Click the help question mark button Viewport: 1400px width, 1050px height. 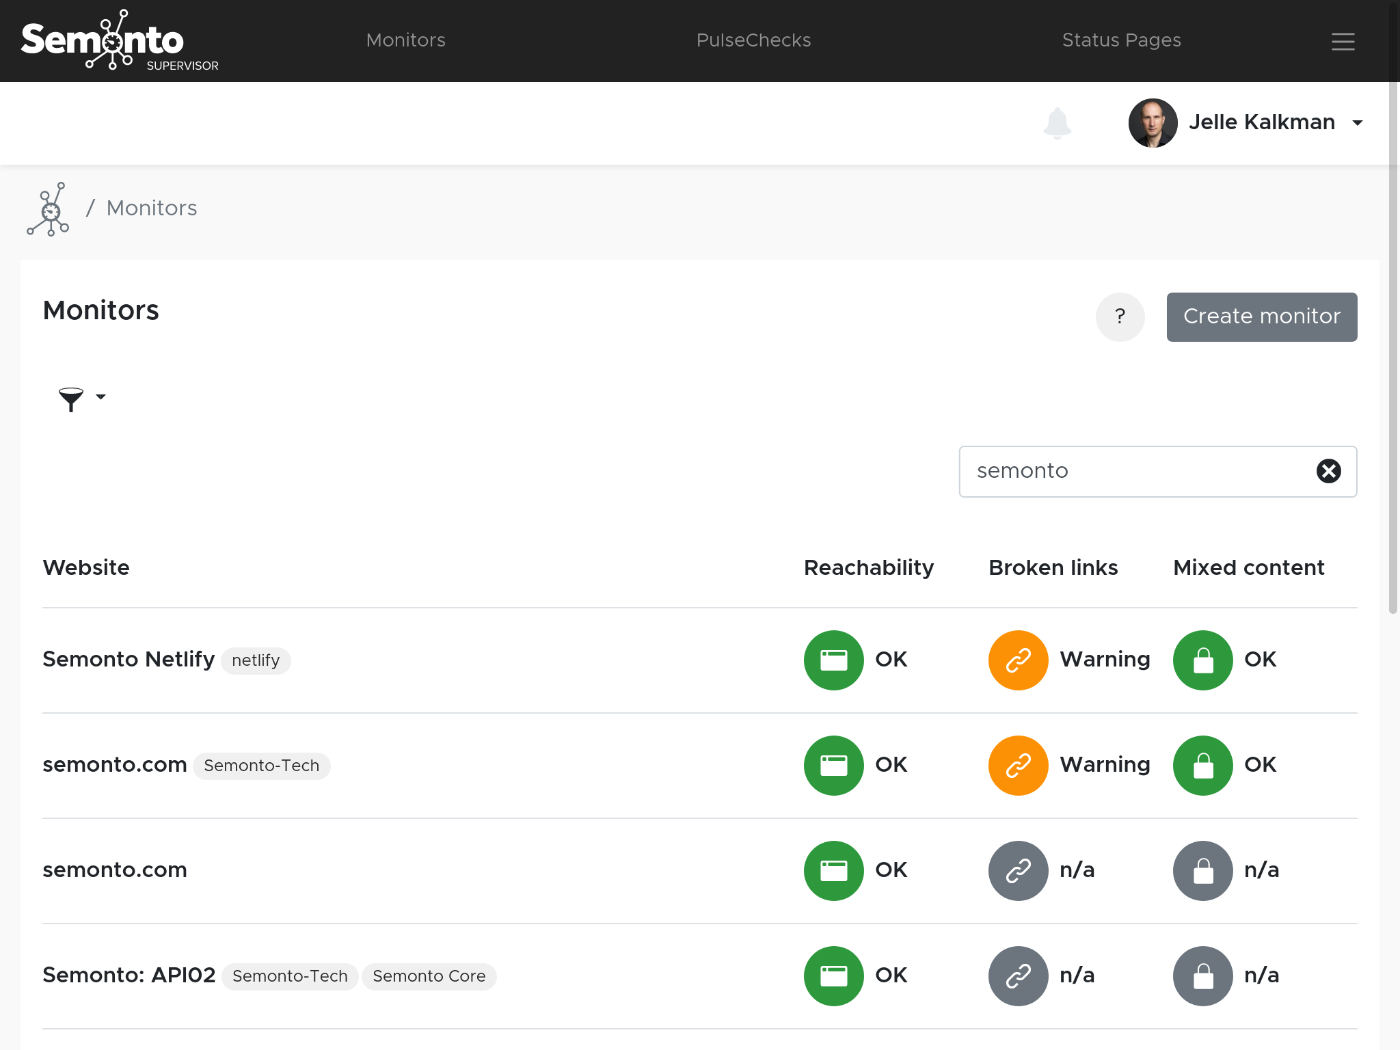(1119, 317)
